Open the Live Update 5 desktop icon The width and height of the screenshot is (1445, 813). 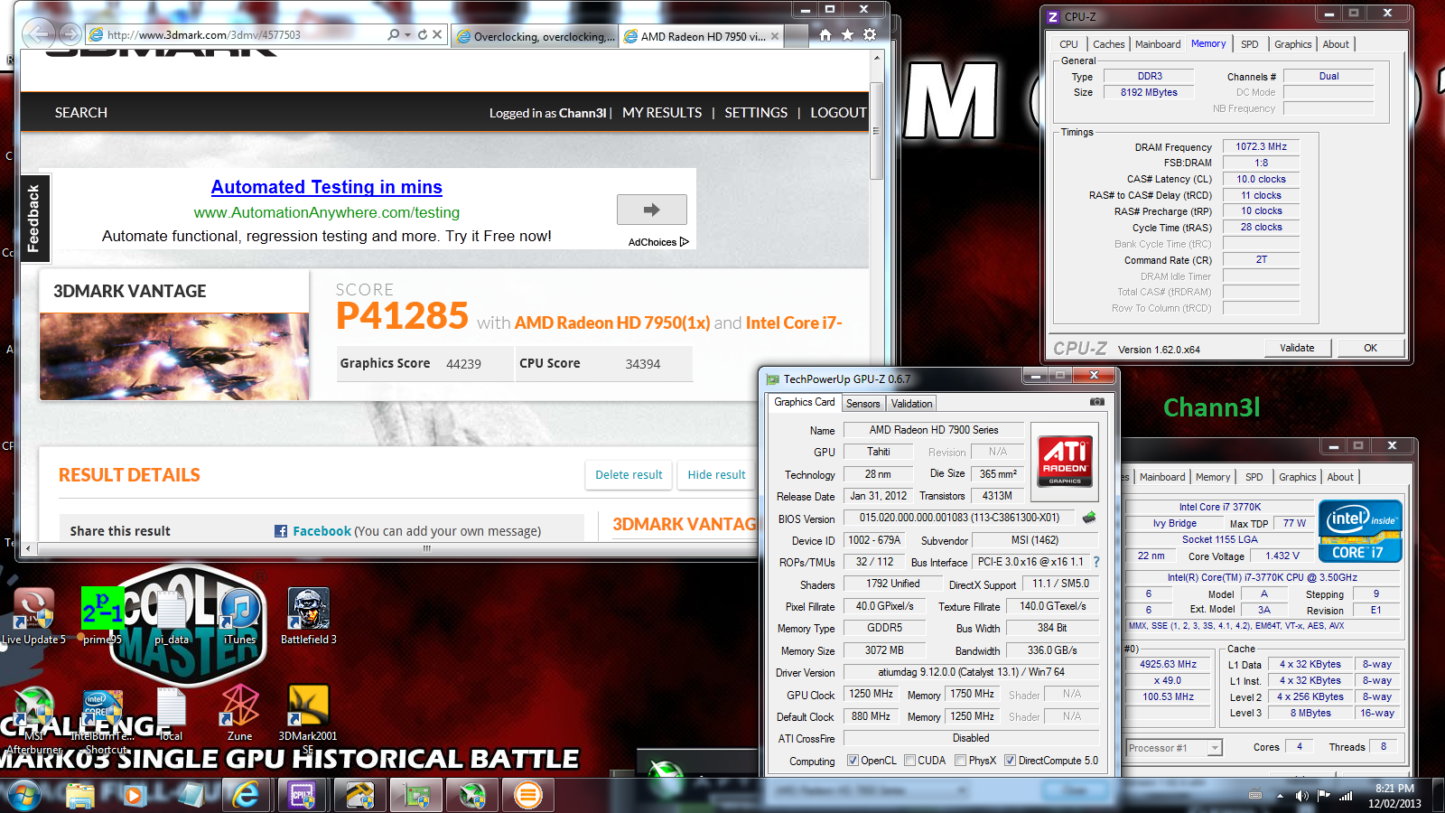(33, 616)
